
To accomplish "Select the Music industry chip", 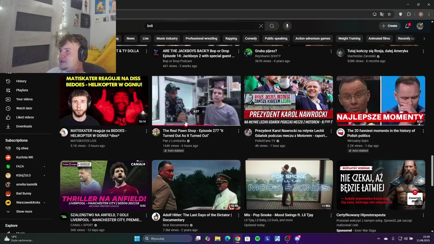I will pyautogui.click(x=167, y=39).
